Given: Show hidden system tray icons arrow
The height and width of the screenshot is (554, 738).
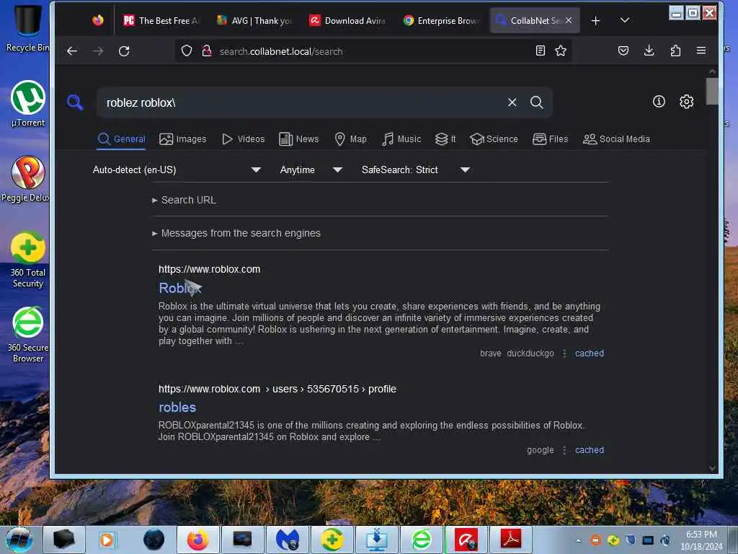Looking at the screenshot, I should coord(579,540).
